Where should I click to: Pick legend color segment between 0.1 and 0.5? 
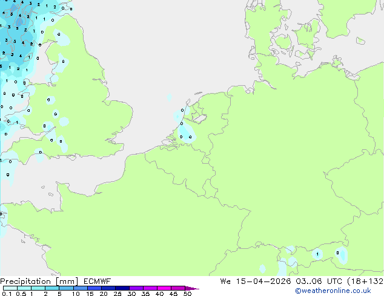click(10, 288)
